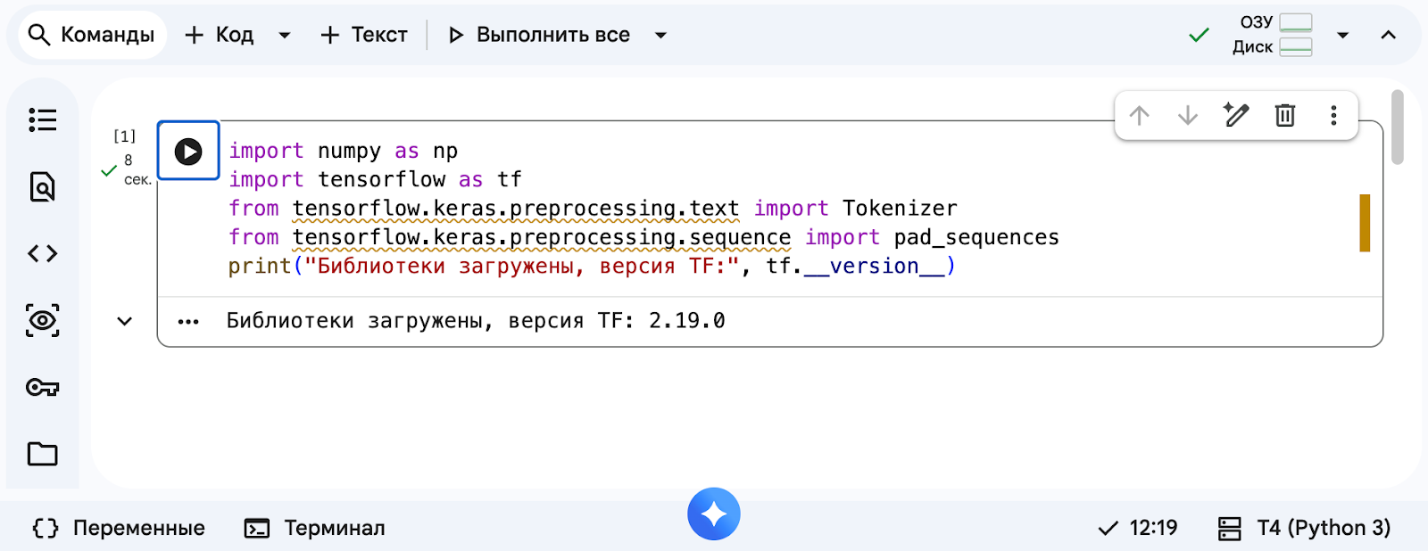Delete the cell with trash icon
The width and height of the screenshot is (1428, 551).
coord(1284,115)
